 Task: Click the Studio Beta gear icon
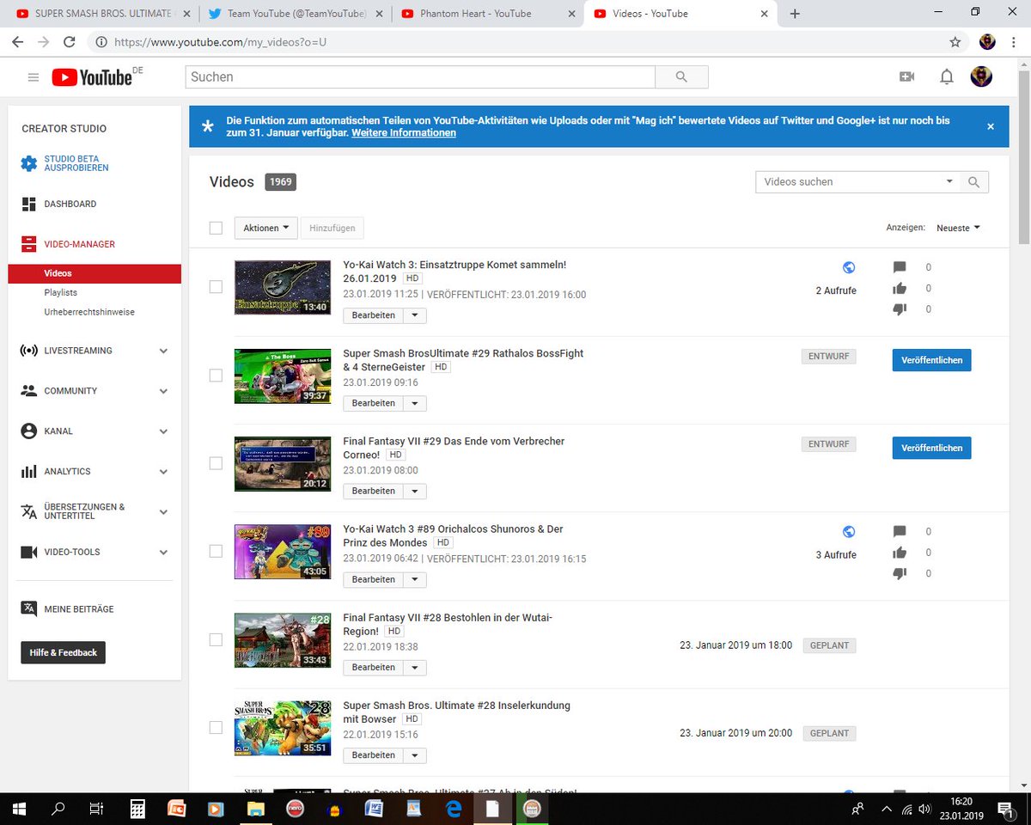tap(29, 163)
